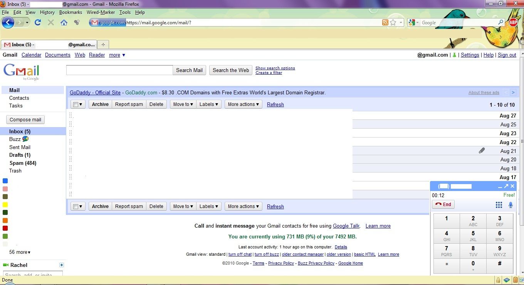
Task: Bookmark this page with the star icon
Action: [x=393, y=22]
